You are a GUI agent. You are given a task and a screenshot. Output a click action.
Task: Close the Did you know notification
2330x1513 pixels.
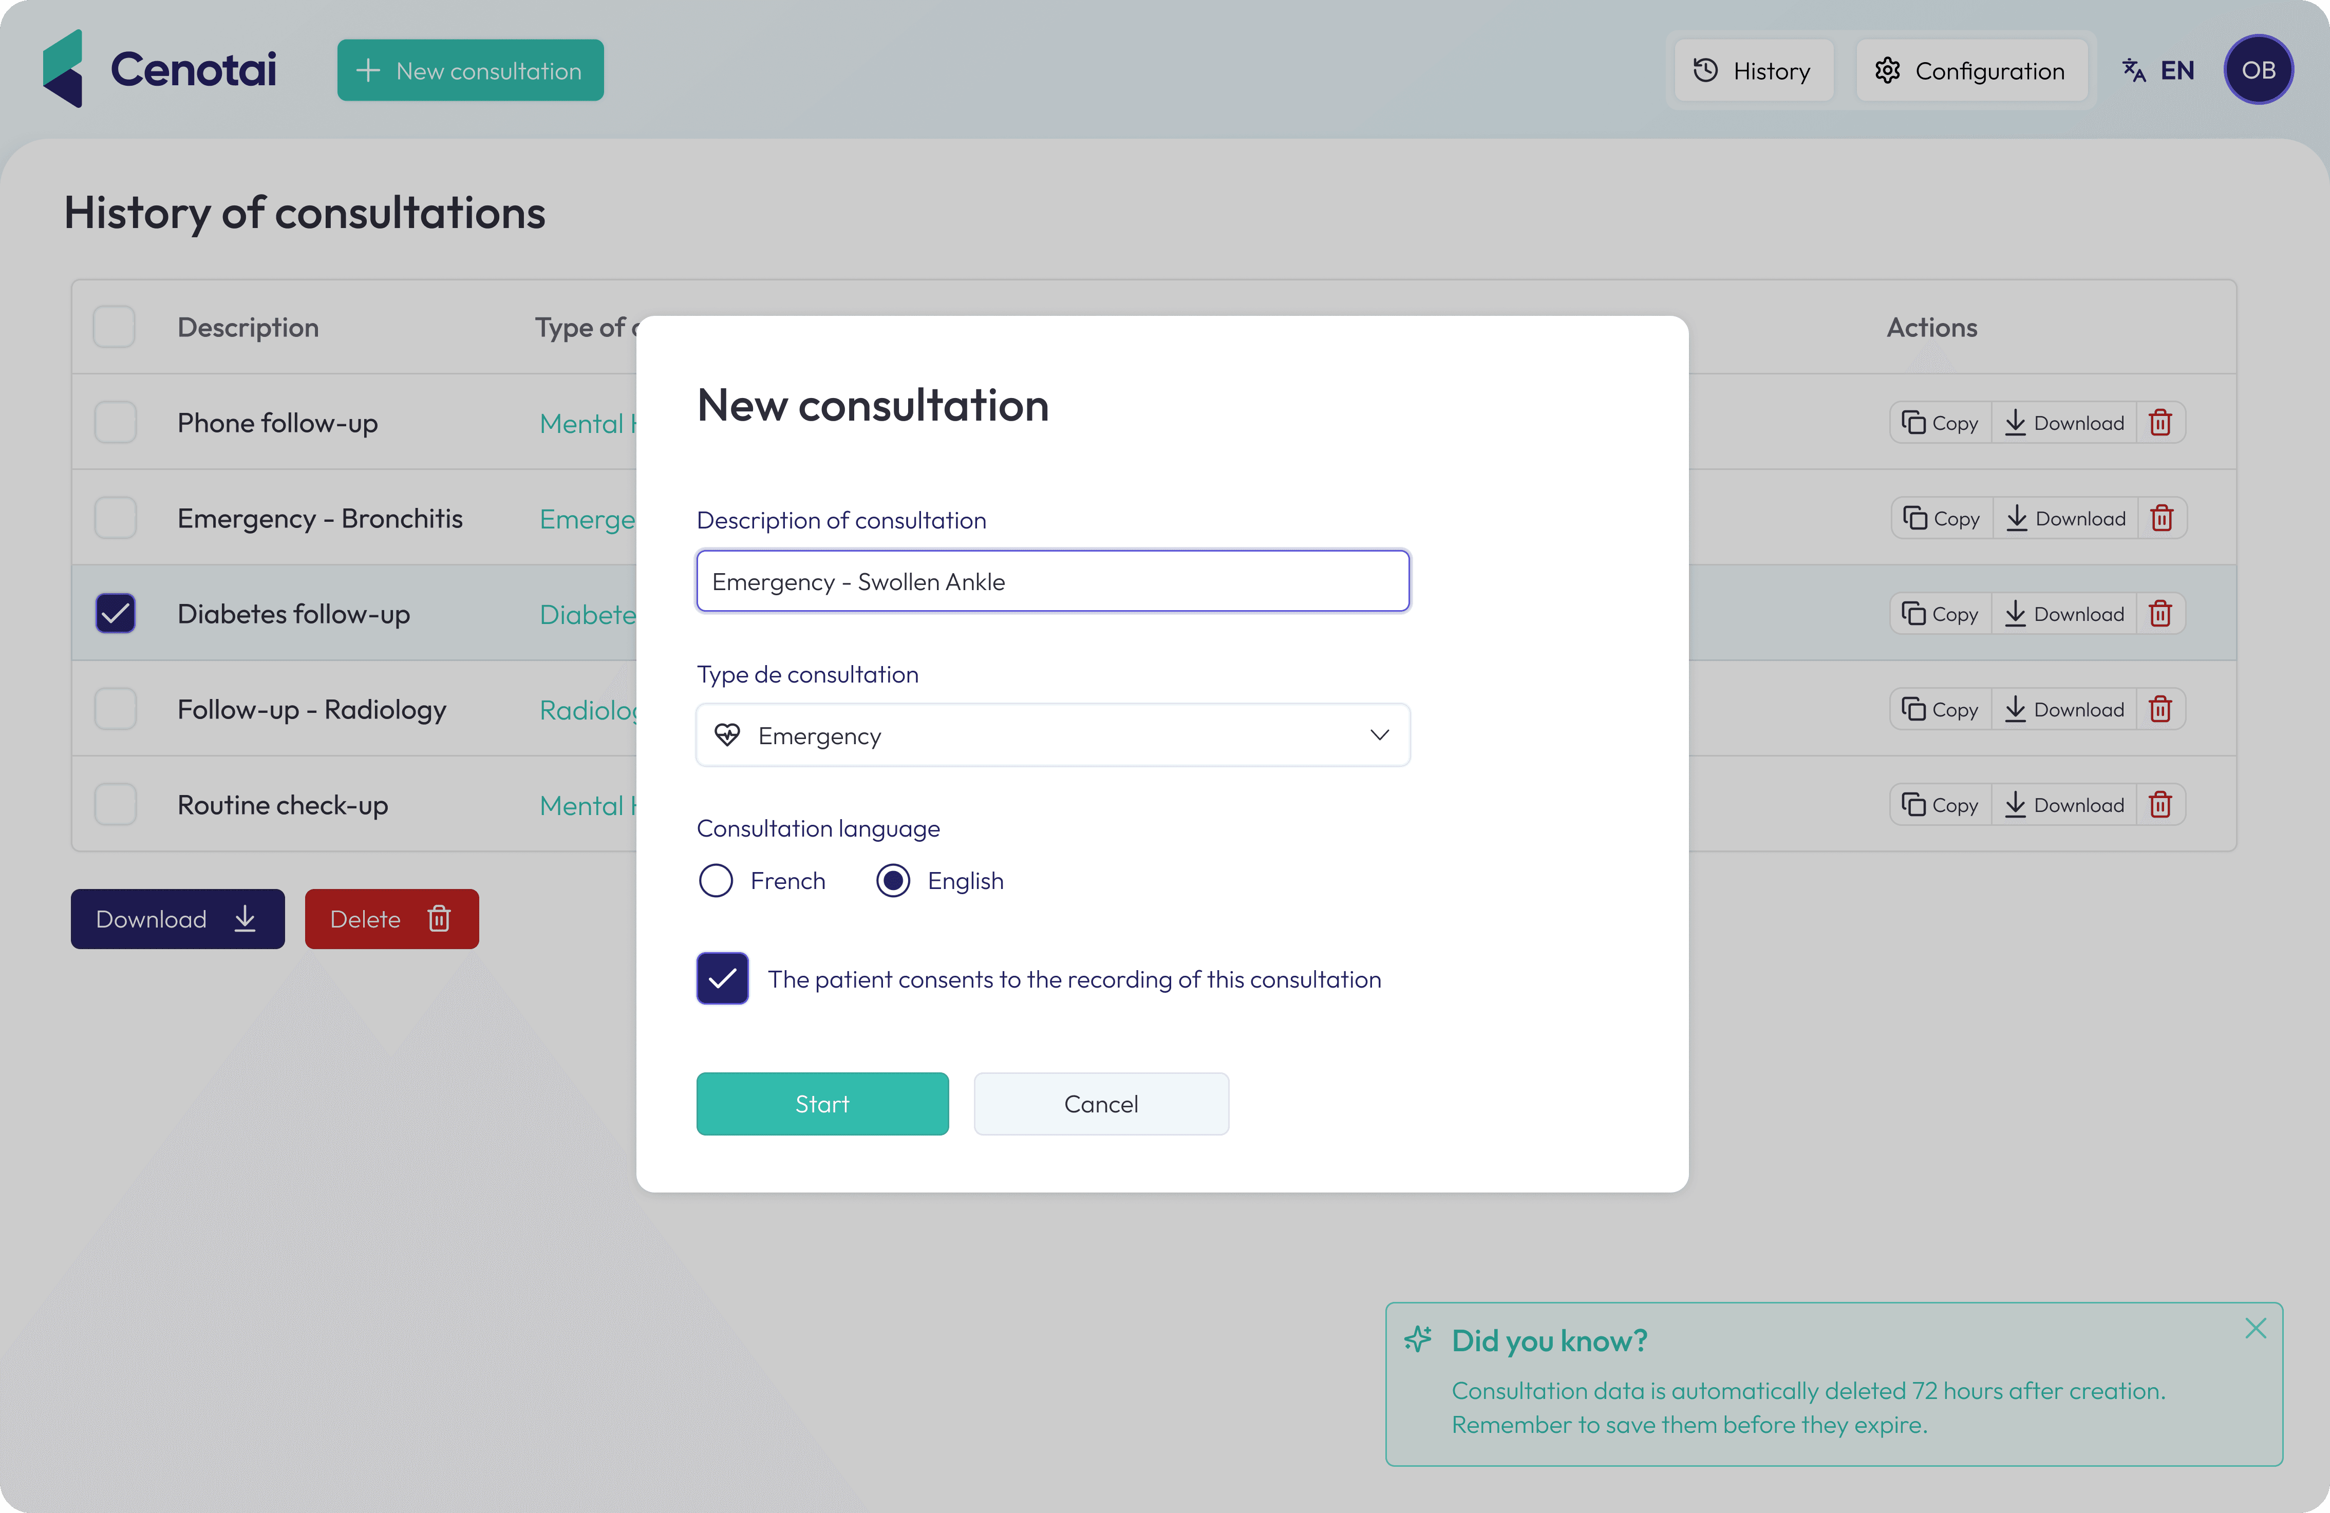(2256, 1328)
